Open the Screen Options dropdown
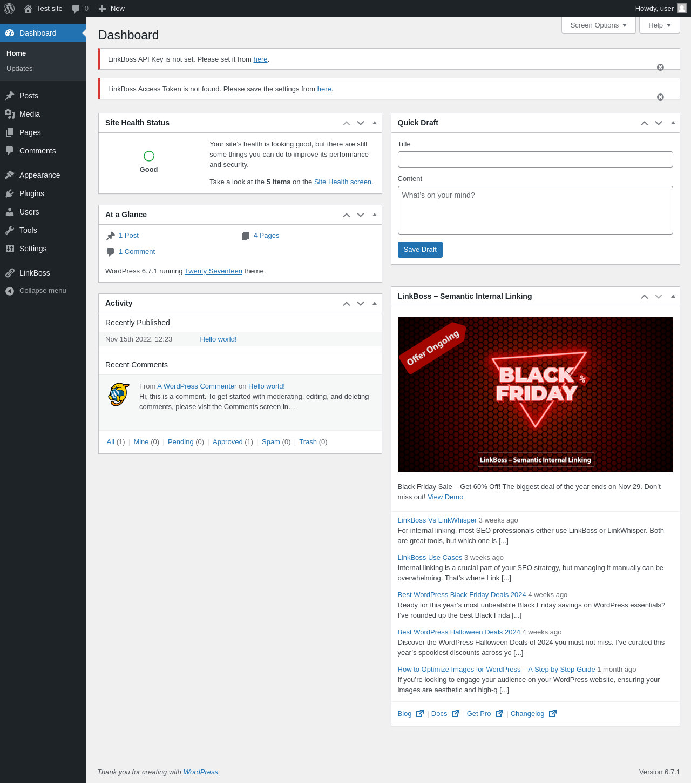The width and height of the screenshot is (691, 783). pos(599,25)
